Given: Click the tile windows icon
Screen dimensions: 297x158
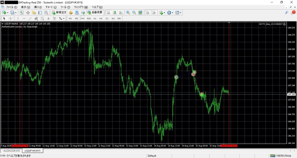Looking at the screenshot, I should pyautogui.click(x=140, y=12).
